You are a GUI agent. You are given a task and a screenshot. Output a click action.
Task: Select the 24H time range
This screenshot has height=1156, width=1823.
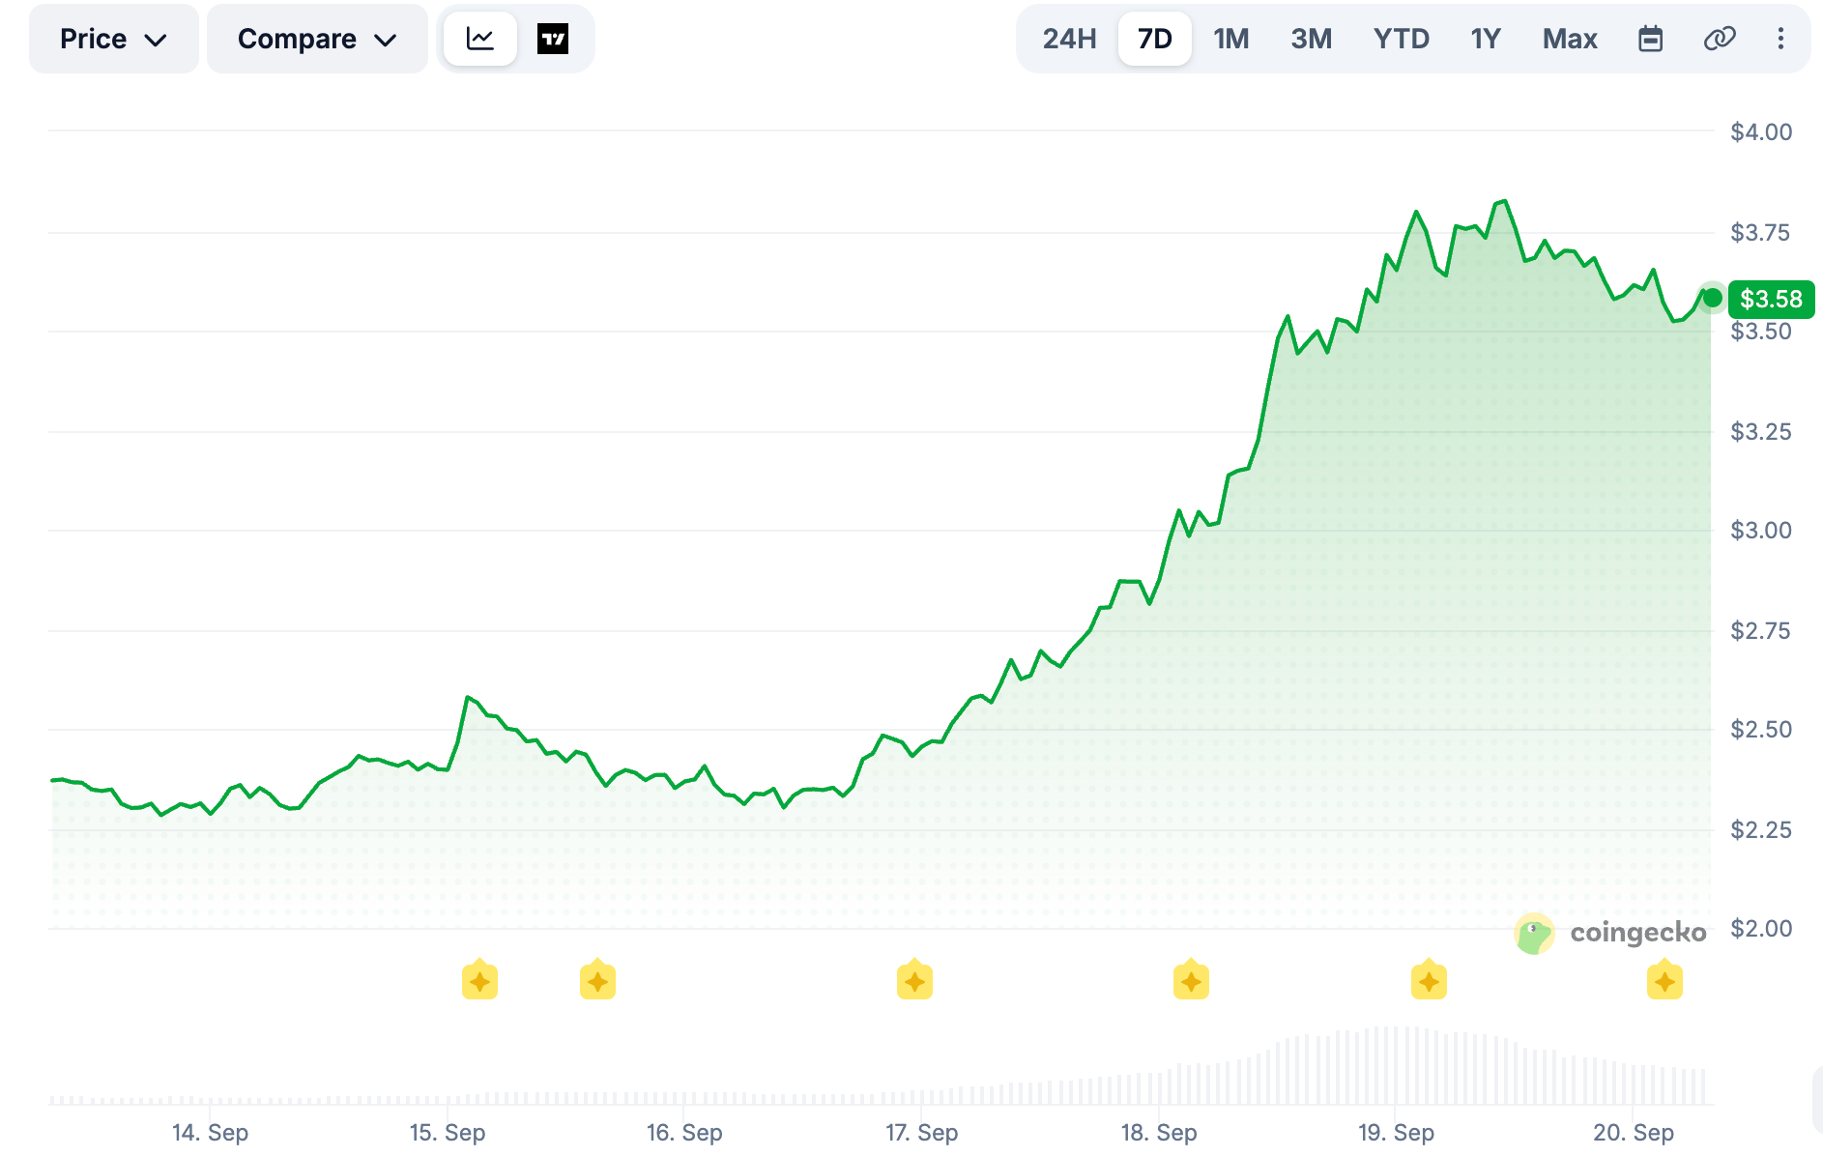1069,39
